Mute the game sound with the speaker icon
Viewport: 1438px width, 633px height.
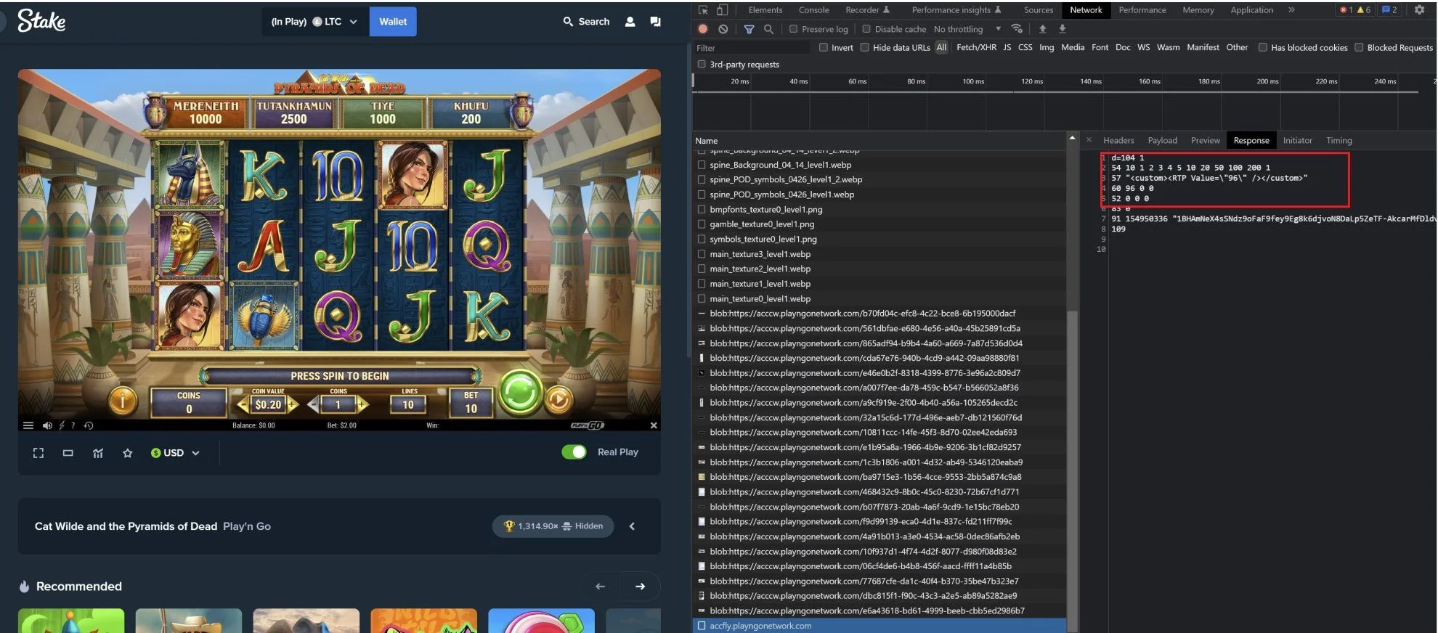pyautogui.click(x=47, y=426)
